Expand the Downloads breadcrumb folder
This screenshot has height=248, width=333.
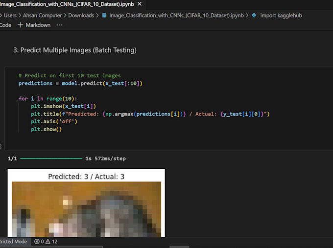click(x=81, y=15)
